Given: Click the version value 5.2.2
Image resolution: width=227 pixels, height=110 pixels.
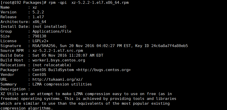Looking at the screenshot, I should (x=38, y=12).
